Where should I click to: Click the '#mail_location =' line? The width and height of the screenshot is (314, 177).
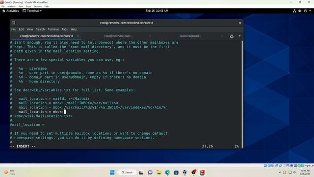[27, 124]
